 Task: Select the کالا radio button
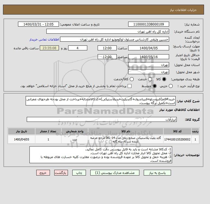tap(164, 79)
